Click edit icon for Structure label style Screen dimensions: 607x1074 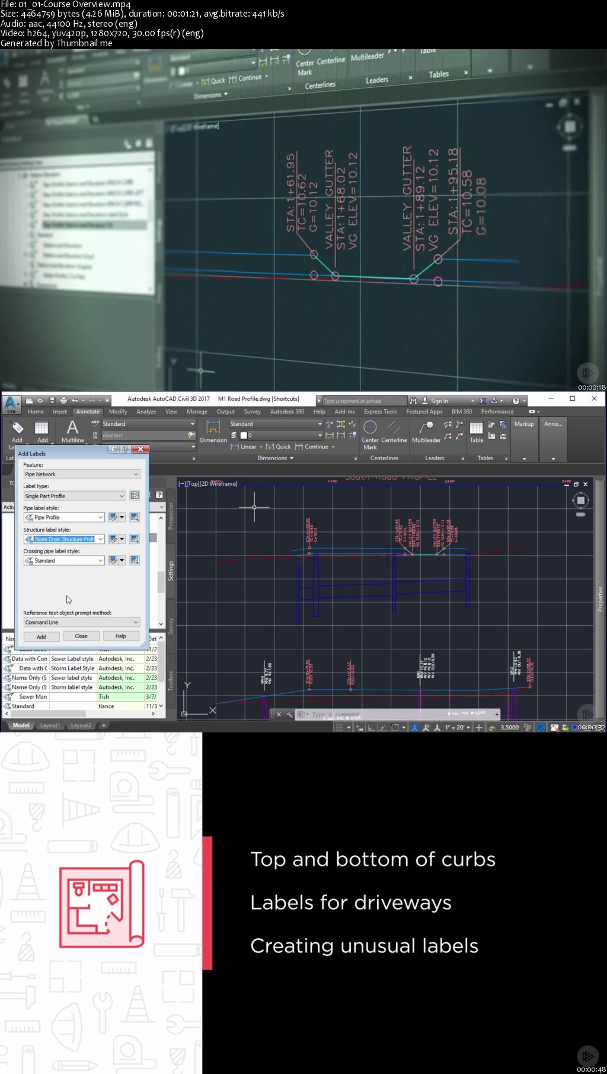point(113,539)
